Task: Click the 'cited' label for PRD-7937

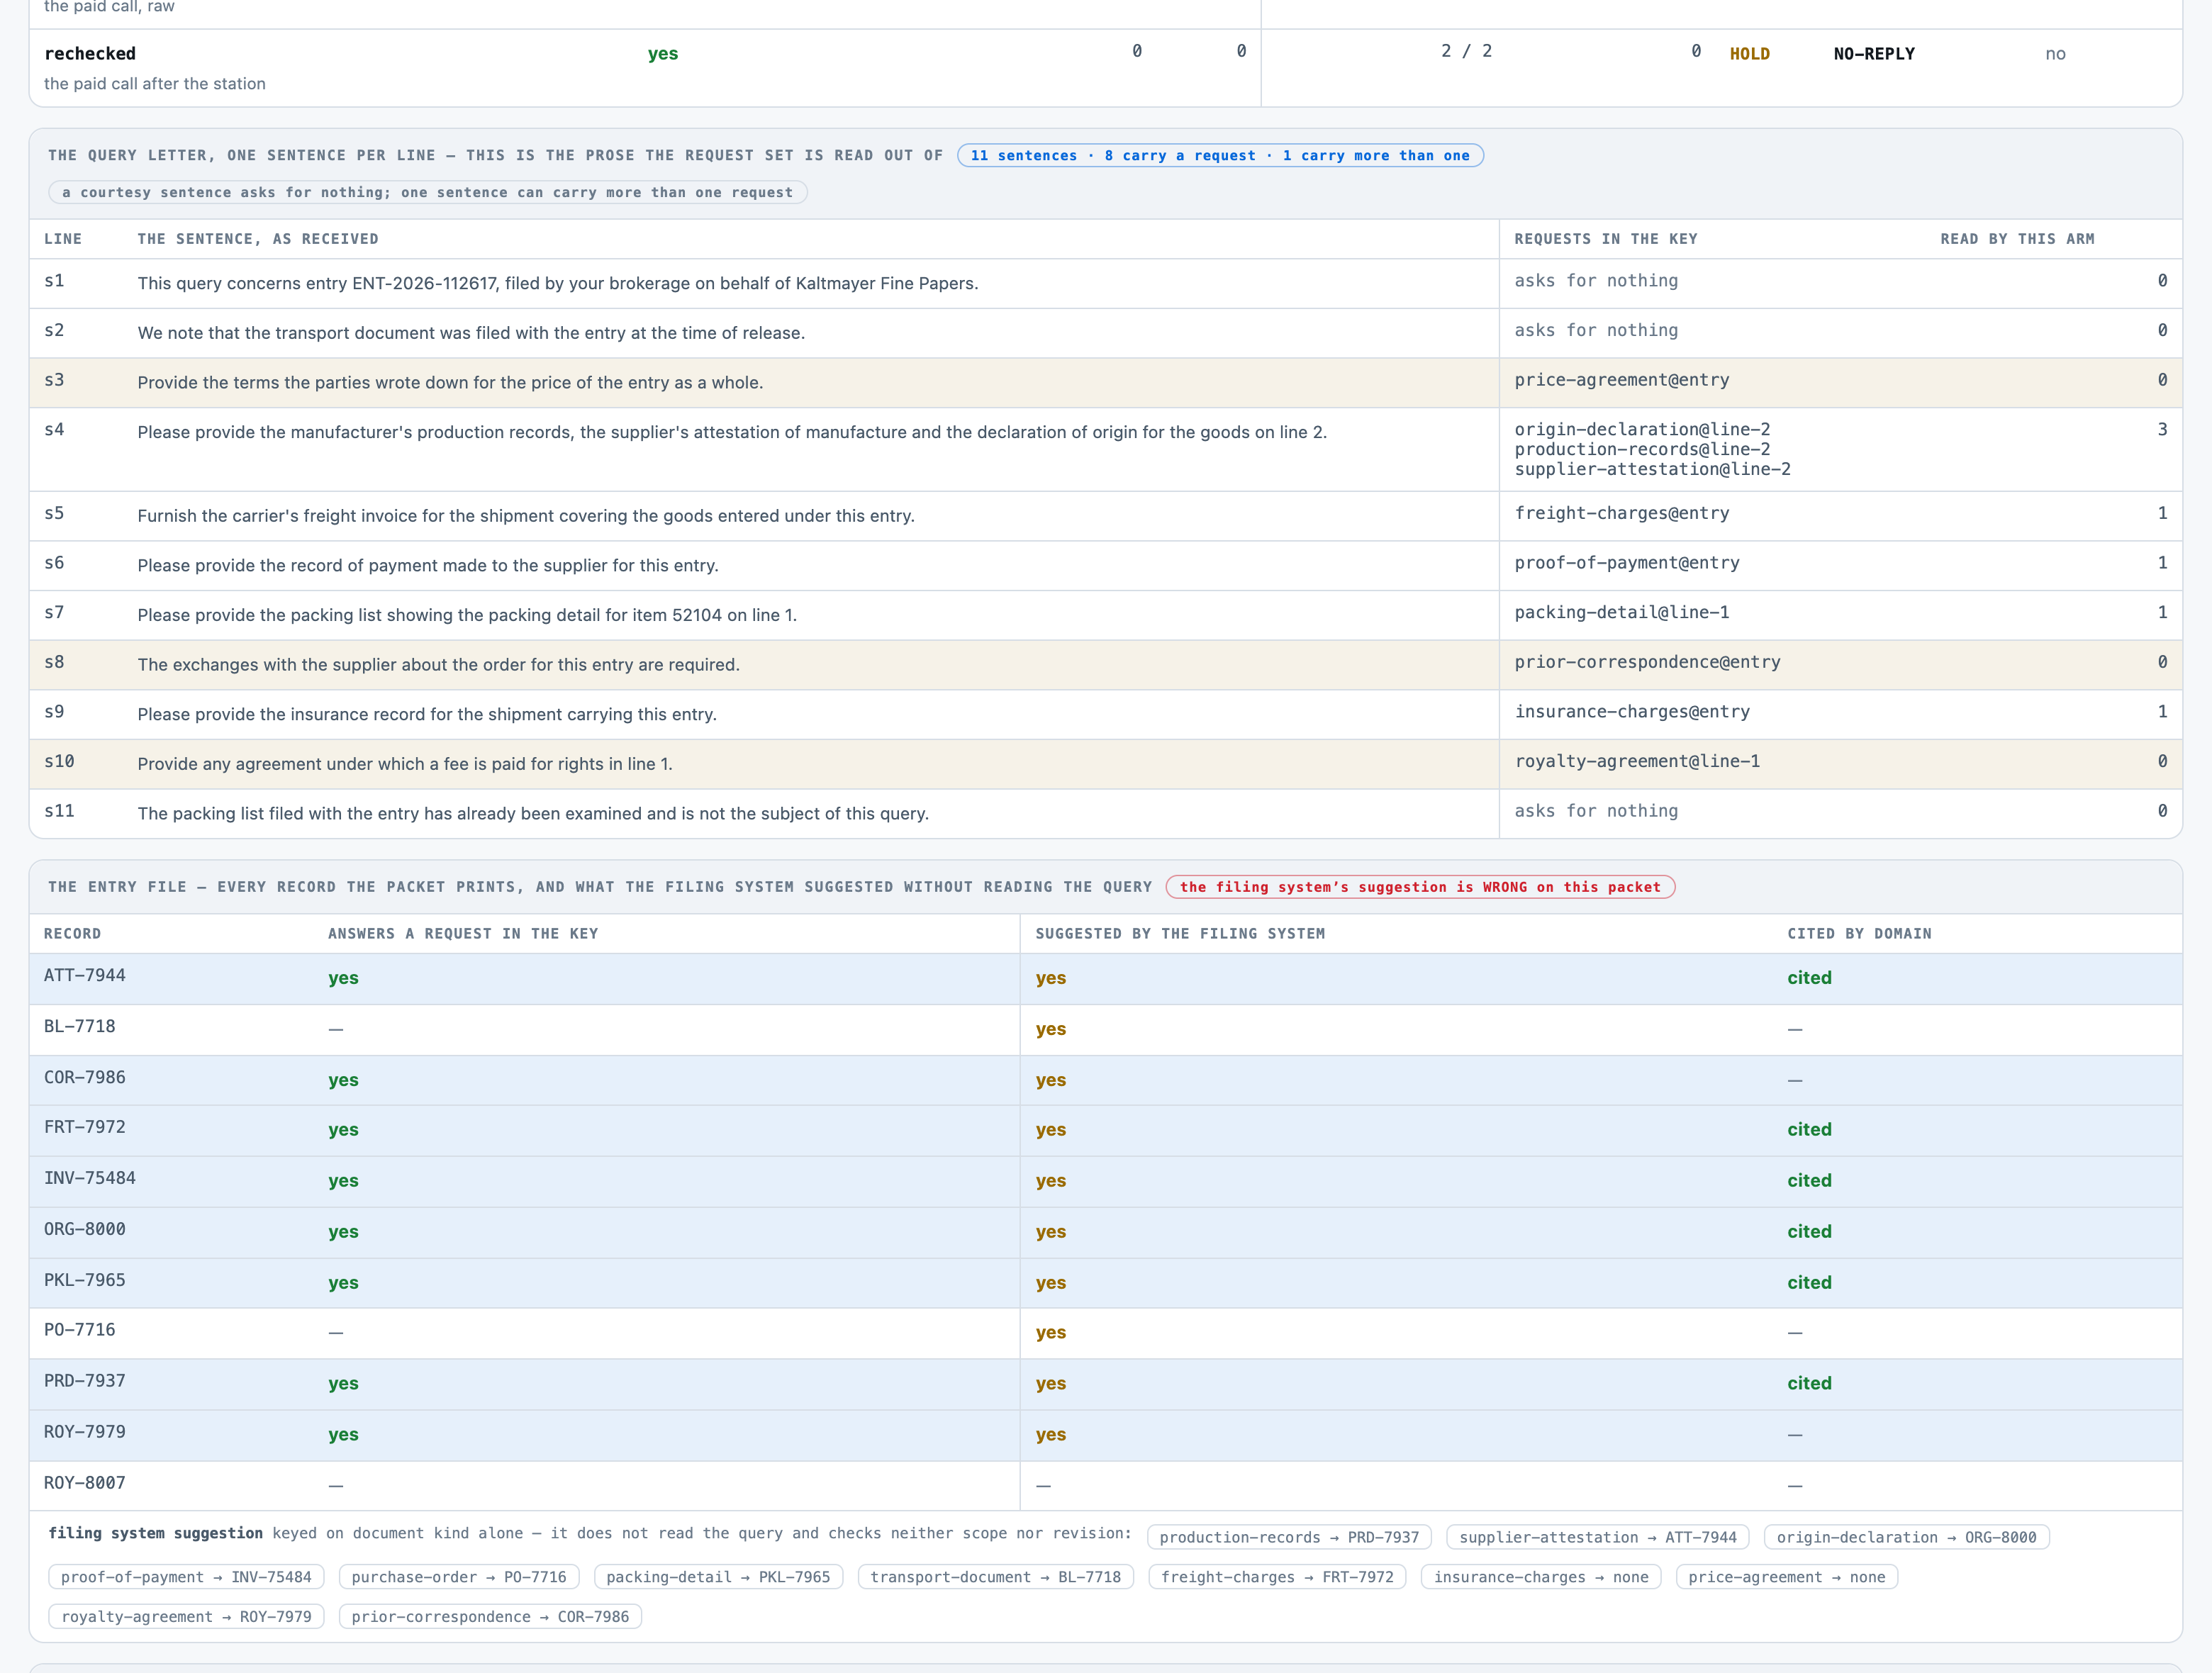Action: point(1809,1383)
